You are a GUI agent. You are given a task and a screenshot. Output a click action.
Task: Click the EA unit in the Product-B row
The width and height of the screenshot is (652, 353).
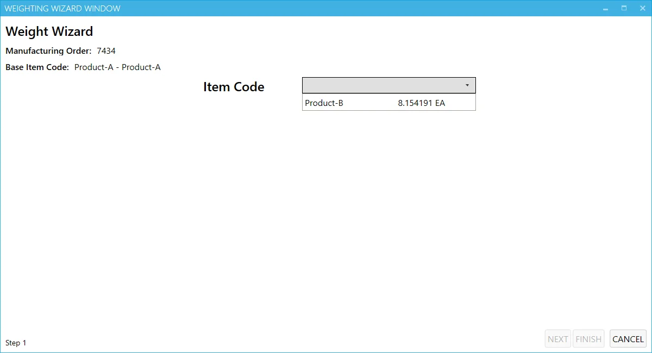click(x=440, y=103)
